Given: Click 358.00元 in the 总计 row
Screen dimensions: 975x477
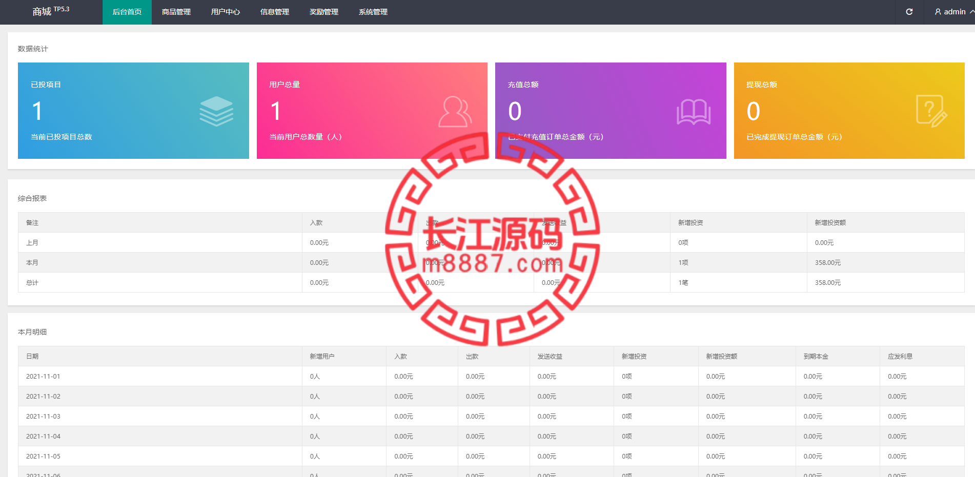Looking at the screenshot, I should pyautogui.click(x=828, y=283).
